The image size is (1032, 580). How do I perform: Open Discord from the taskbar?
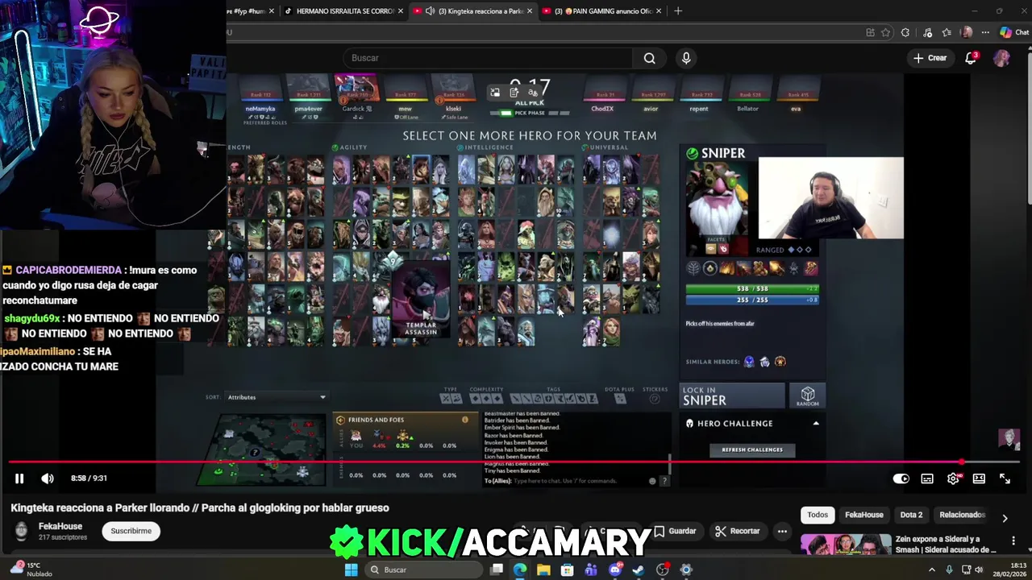(614, 570)
